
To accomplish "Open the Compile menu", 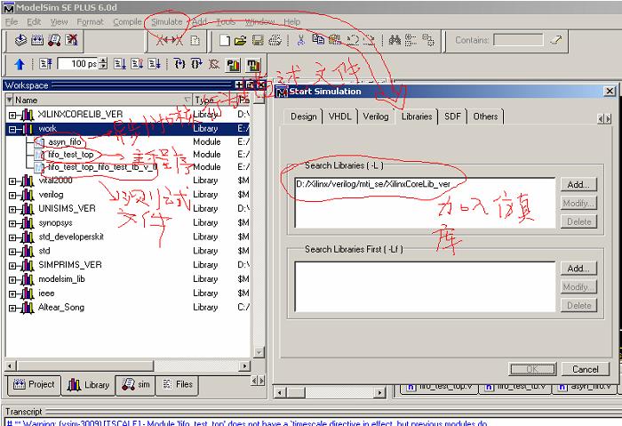I will click(127, 22).
